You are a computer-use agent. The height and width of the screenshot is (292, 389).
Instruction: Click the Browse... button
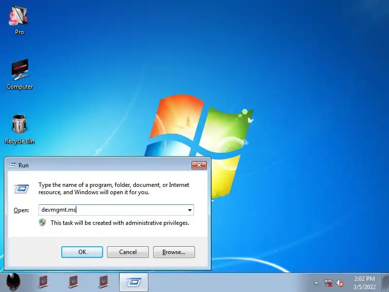pyautogui.click(x=174, y=252)
